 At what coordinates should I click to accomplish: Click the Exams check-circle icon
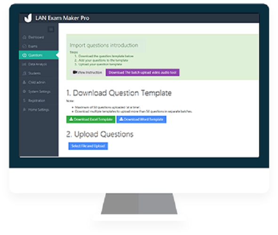point(24,46)
